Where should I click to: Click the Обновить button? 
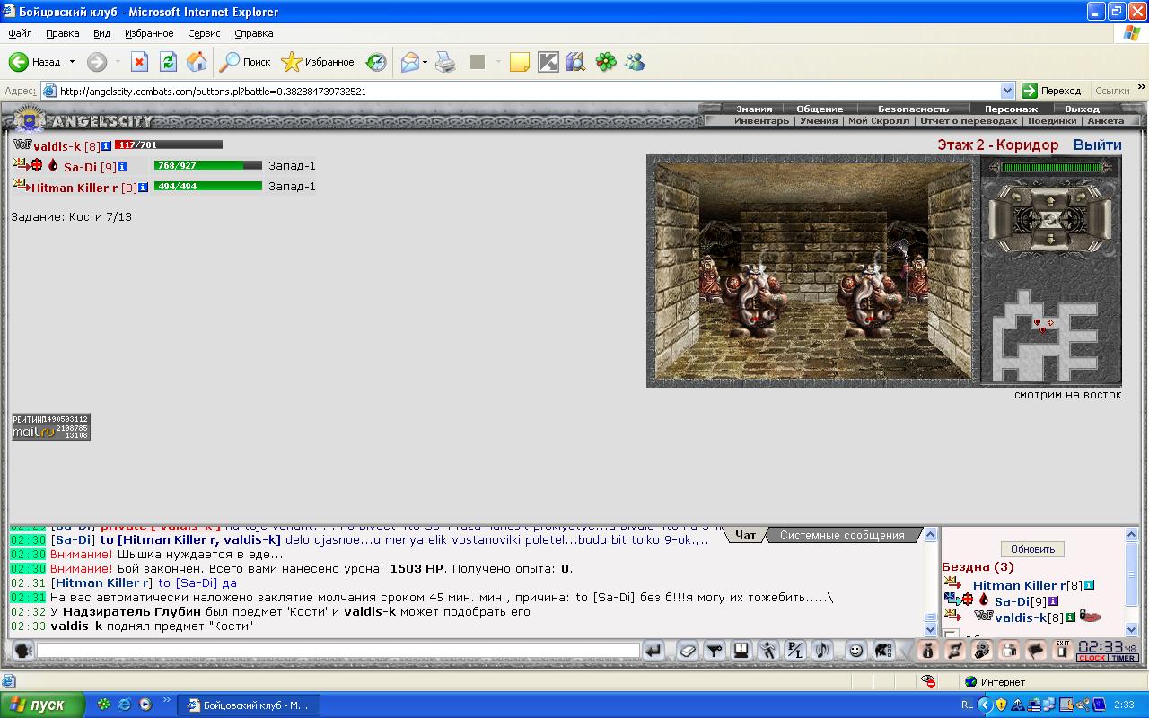(x=1032, y=548)
